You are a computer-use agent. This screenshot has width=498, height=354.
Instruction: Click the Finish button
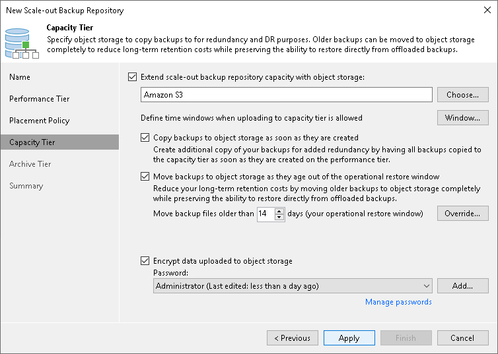coord(406,338)
